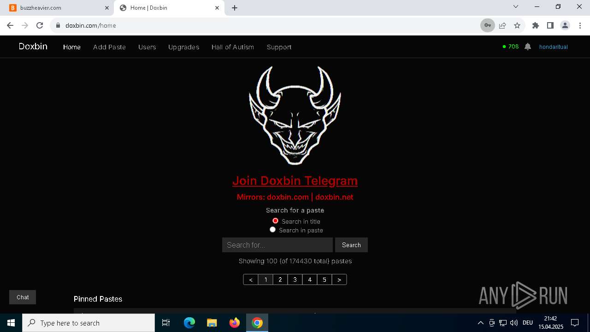This screenshot has height=332, width=590.
Task: Focus the Search for... input field
Action: pos(277,245)
